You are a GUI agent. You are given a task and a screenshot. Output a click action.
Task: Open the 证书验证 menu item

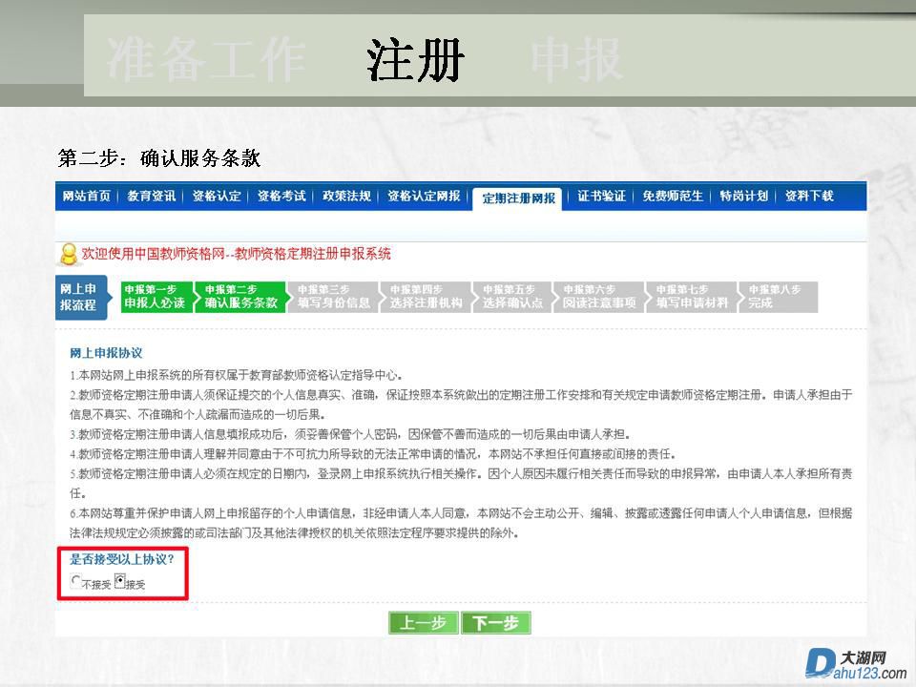(x=601, y=196)
